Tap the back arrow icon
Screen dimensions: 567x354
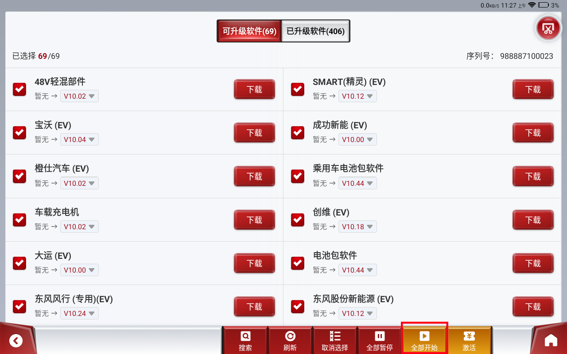(16, 340)
